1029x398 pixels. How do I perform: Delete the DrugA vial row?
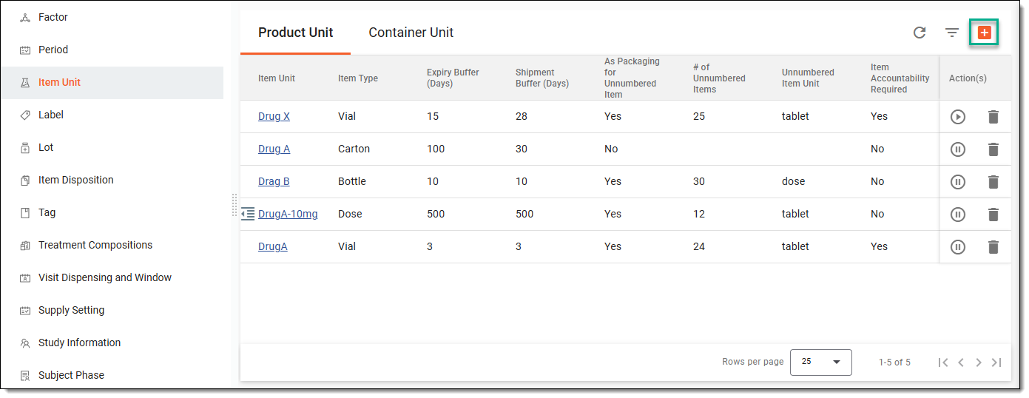point(993,247)
